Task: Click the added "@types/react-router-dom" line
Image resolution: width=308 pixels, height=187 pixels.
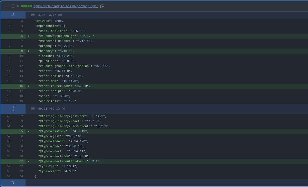Action: click(167, 161)
